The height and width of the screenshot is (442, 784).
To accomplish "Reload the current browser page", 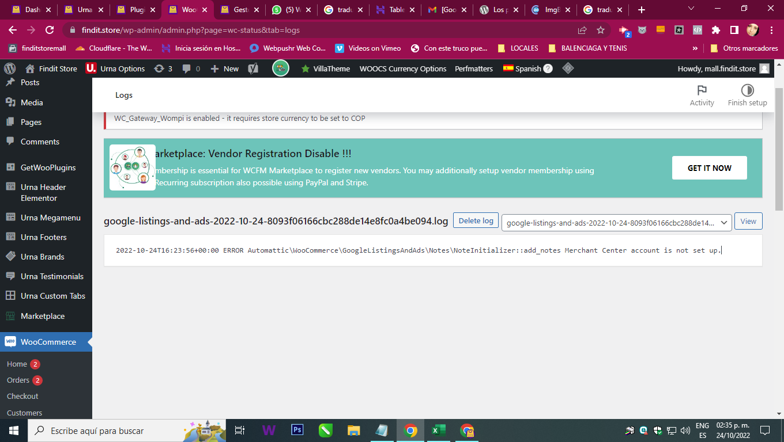I will point(50,30).
